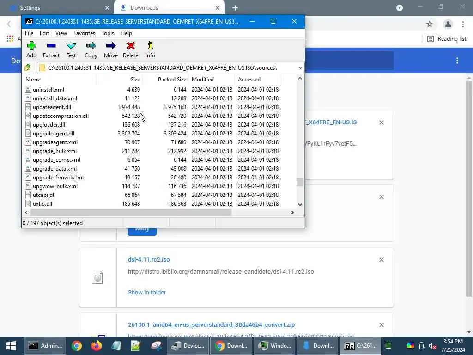
Task: Remove the X64FRE_EN-US.ISO download entry
Action: [381, 122]
